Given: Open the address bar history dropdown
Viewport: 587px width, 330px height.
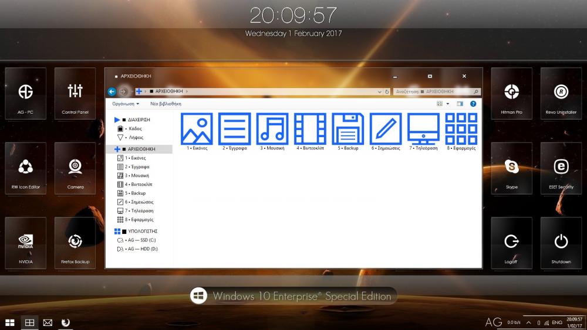Looking at the screenshot, I should [380, 91].
